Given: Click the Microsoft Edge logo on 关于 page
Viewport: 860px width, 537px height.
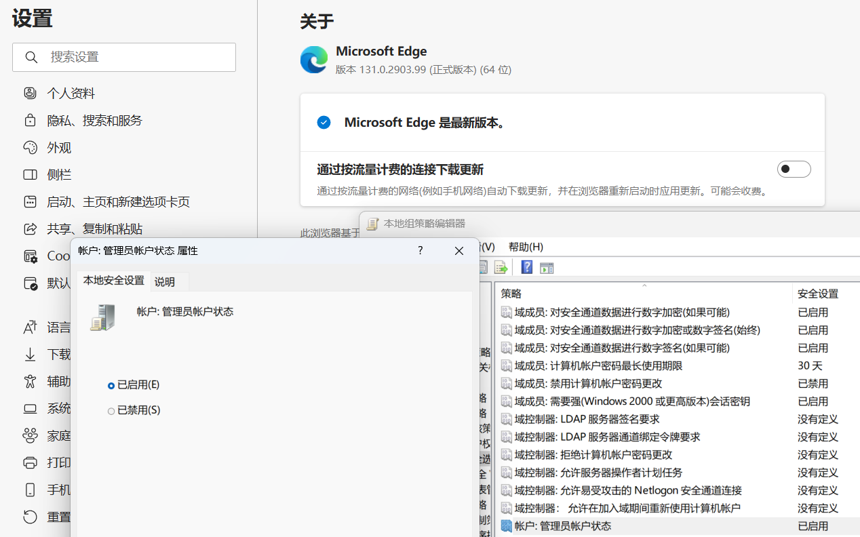Looking at the screenshot, I should click(x=314, y=60).
